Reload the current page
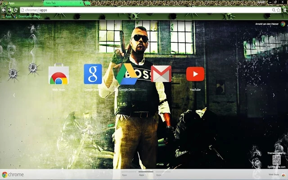 tap(16, 10)
